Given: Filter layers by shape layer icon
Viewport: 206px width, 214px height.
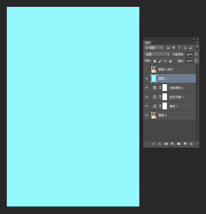Looking at the screenshot, I should point(185,48).
